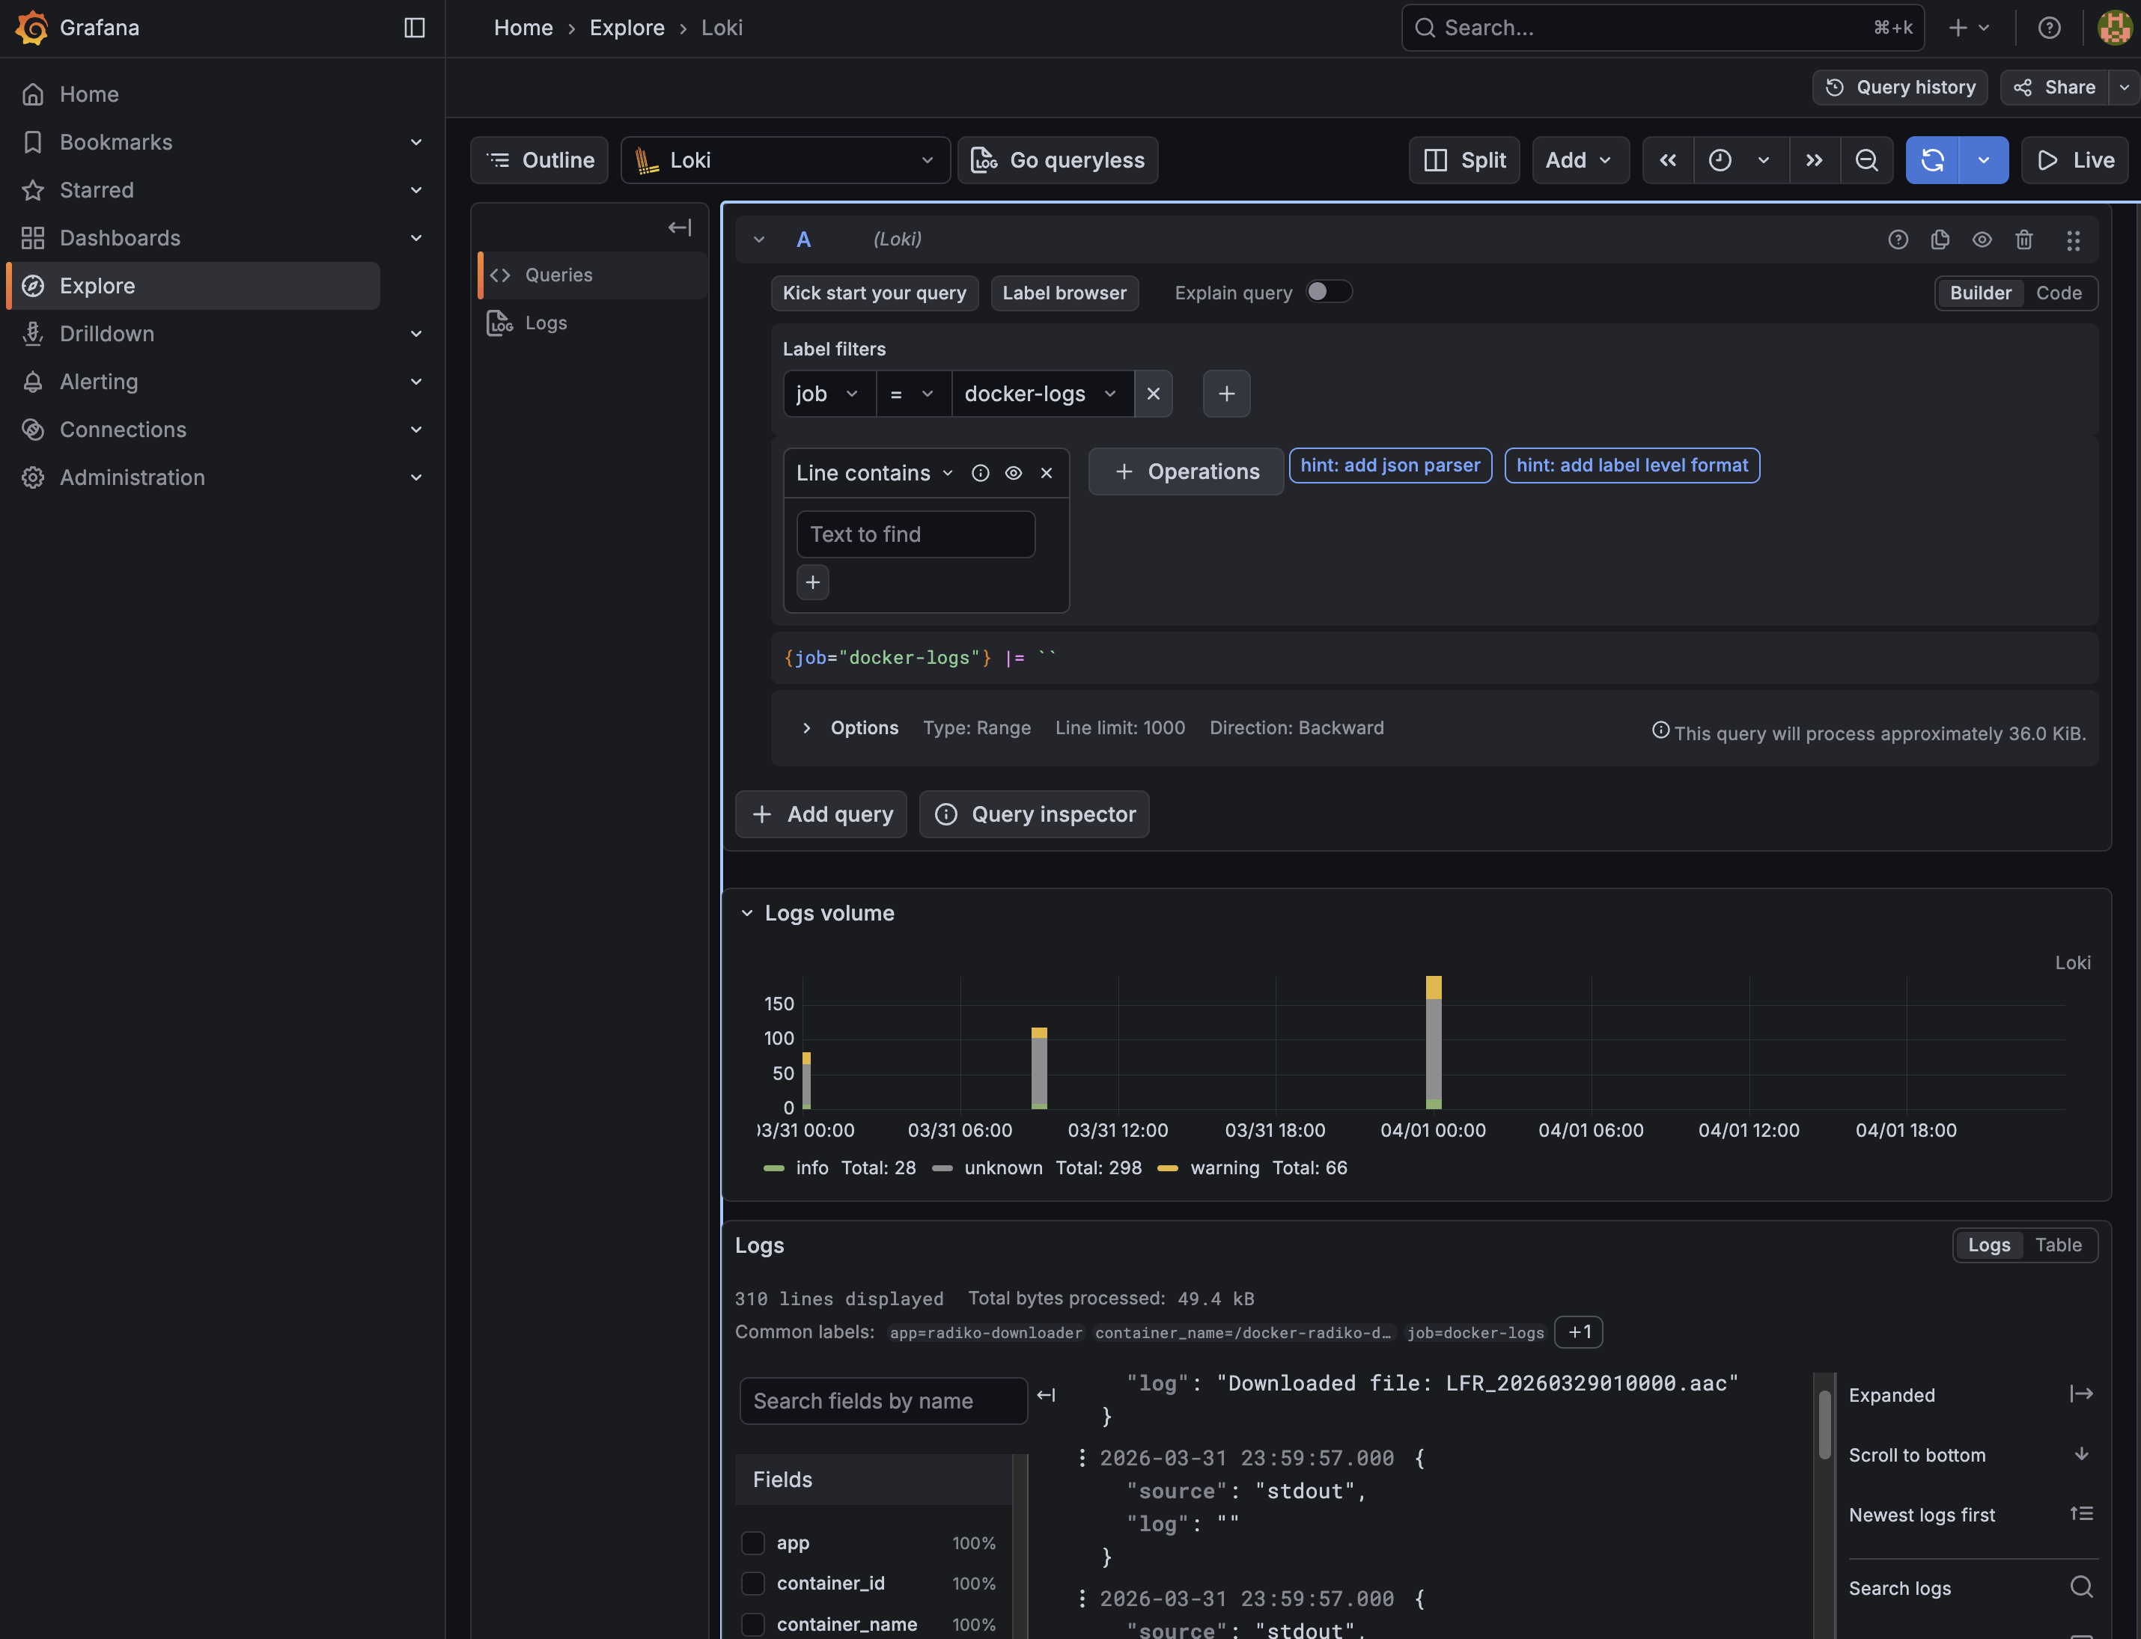
Task: Collapse query A row chevron
Action: (758, 239)
